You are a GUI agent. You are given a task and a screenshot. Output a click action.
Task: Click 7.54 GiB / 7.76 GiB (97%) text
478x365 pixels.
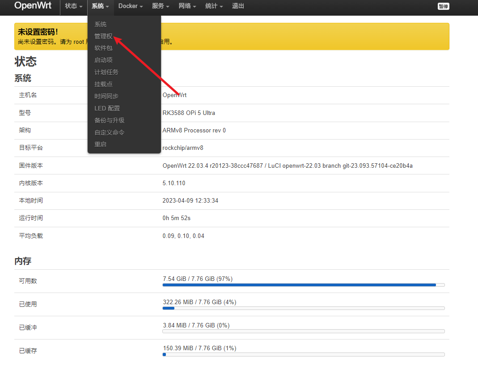click(x=198, y=279)
